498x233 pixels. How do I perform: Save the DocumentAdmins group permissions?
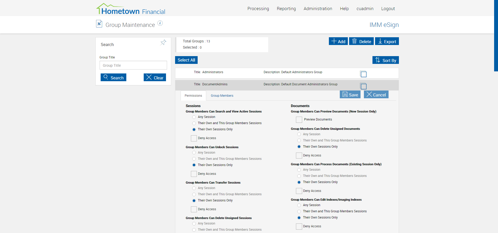coord(350,95)
